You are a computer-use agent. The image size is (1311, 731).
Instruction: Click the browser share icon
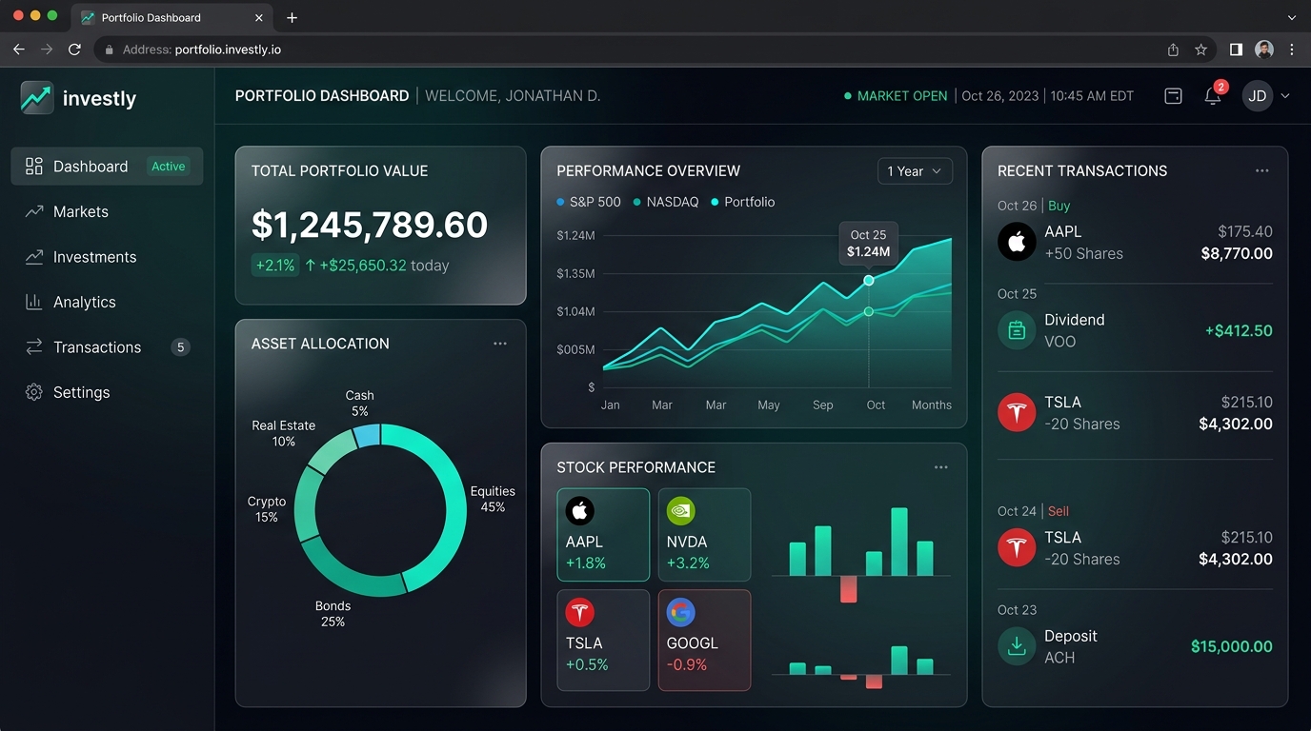(x=1173, y=49)
